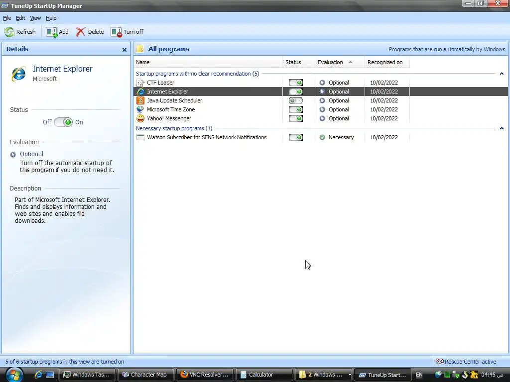Click the Refresh toolbar button
The image size is (510, 382).
(x=20, y=32)
